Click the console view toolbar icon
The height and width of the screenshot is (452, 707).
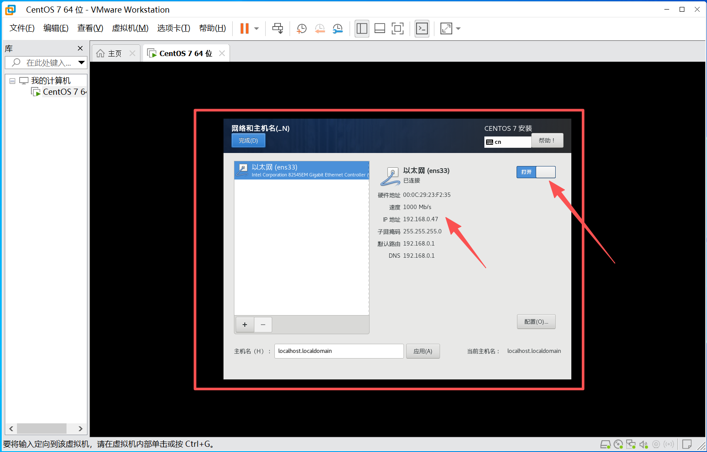coord(422,29)
